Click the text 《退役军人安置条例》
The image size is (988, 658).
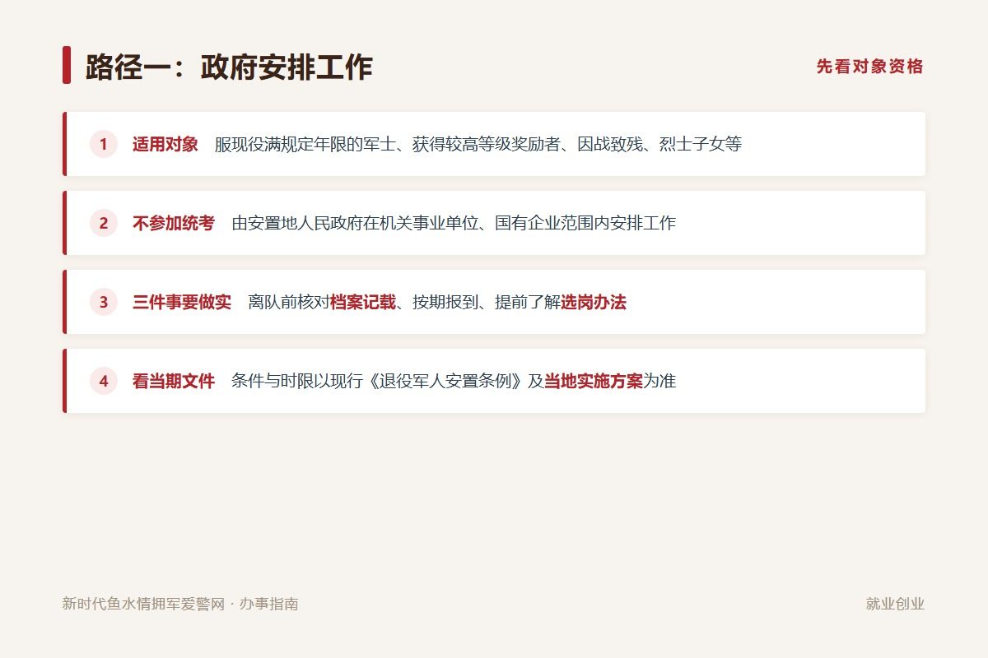pyautogui.click(x=445, y=381)
